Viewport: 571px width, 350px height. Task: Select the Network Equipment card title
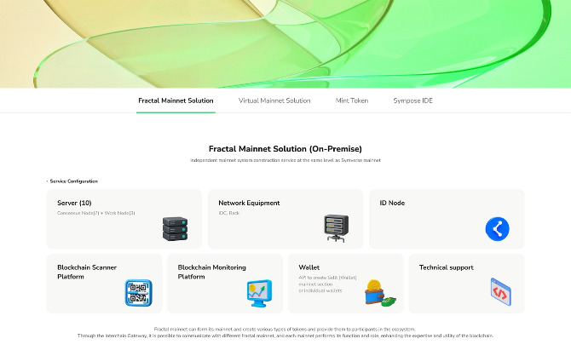coord(249,203)
